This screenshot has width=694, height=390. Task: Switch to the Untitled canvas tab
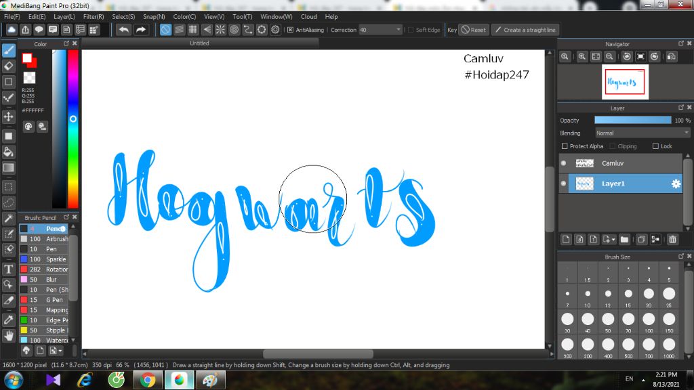click(x=199, y=43)
